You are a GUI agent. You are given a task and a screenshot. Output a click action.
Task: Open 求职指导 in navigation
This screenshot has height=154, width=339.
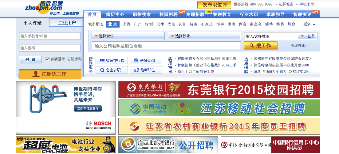click(x=275, y=14)
